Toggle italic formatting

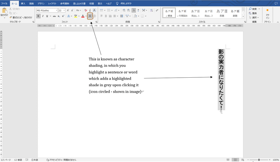pyautogui.click(x=43, y=16)
